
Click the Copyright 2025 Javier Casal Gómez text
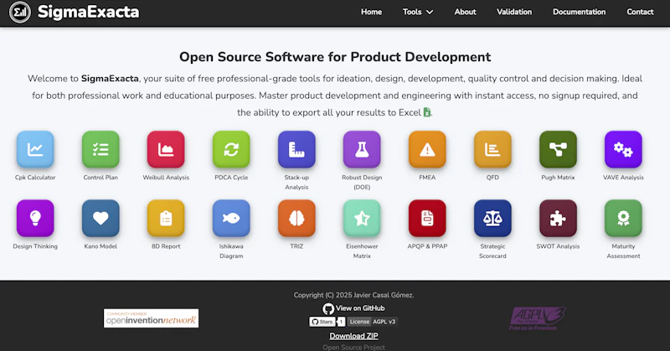353,295
